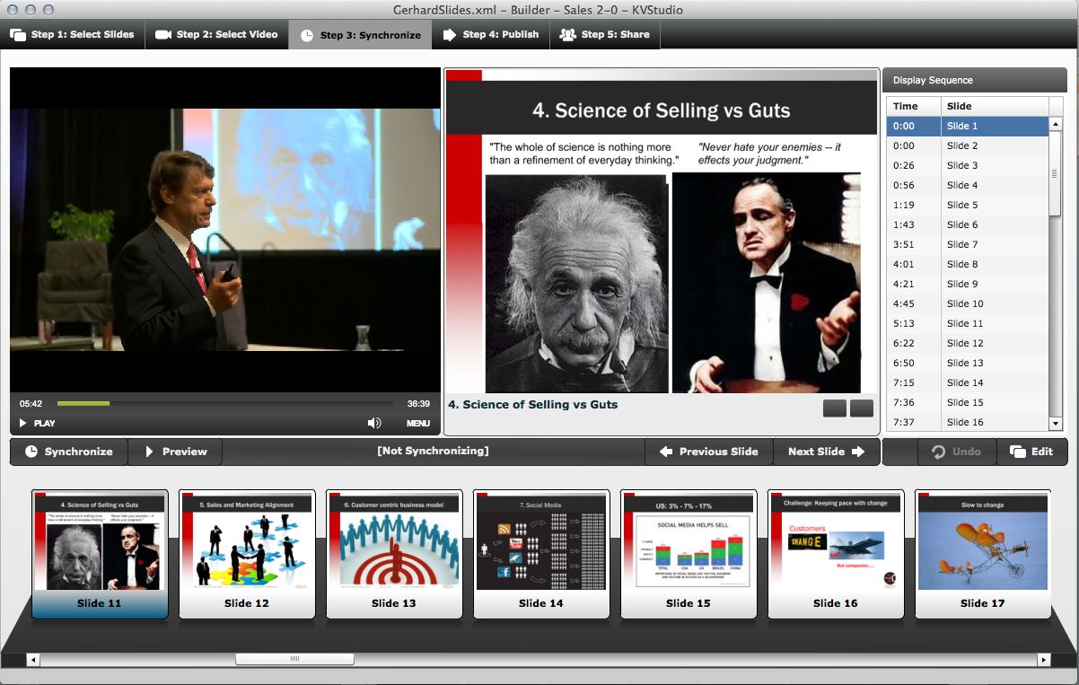The image size is (1079, 685).
Task: Select the Slide 9 row at 4:21
Action: [967, 284]
